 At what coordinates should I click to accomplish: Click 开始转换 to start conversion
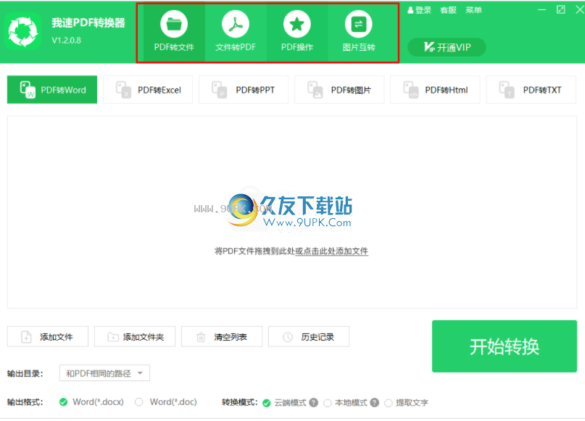click(505, 346)
